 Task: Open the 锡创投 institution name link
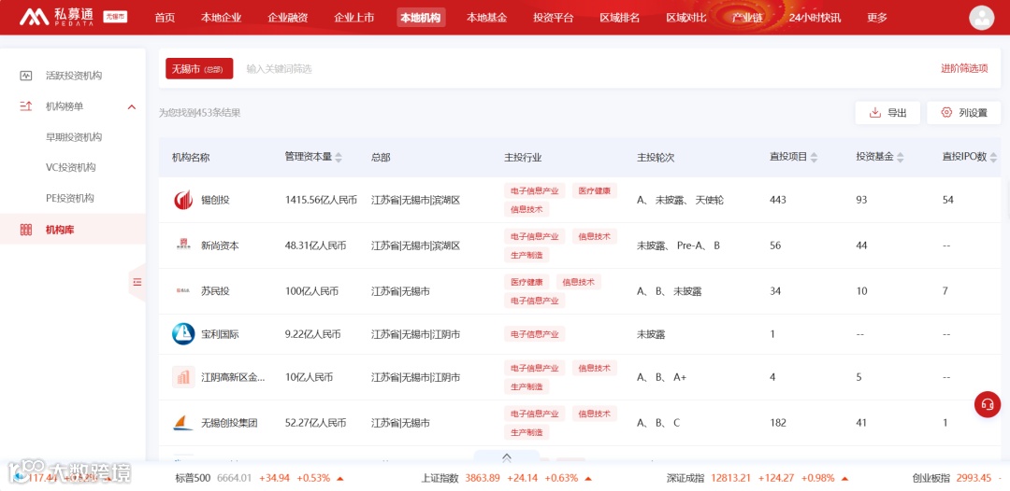[x=215, y=200]
